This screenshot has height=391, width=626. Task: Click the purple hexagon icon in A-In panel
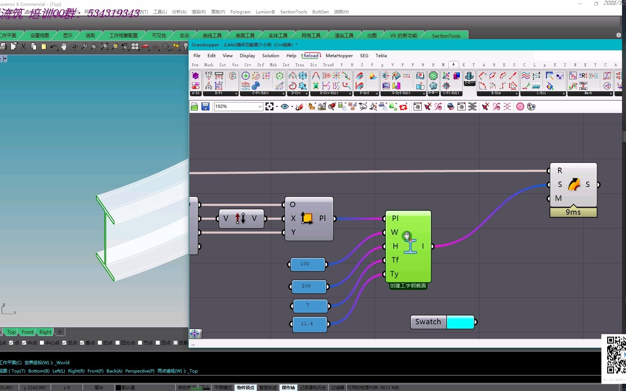pyautogui.click(x=196, y=76)
